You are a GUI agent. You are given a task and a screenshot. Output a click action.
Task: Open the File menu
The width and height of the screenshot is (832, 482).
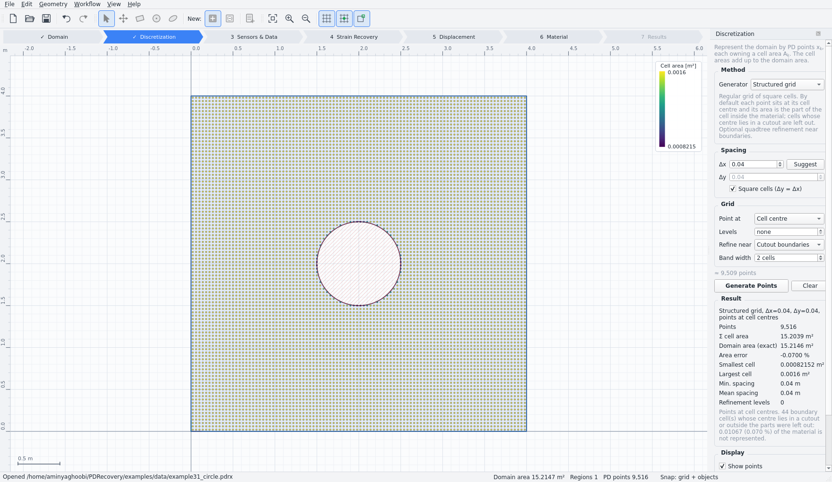click(x=9, y=4)
